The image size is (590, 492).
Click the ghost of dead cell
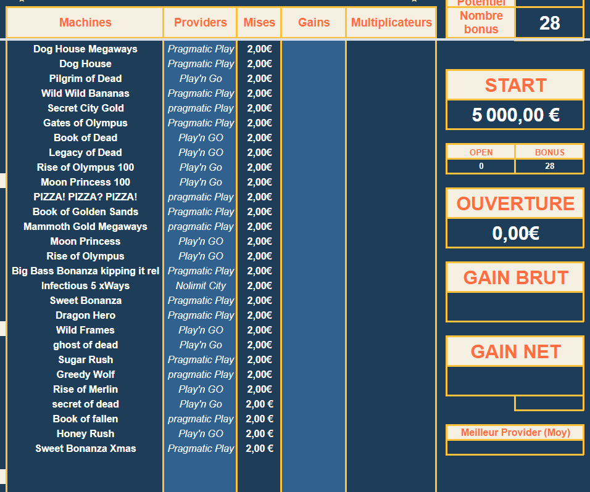click(85, 345)
